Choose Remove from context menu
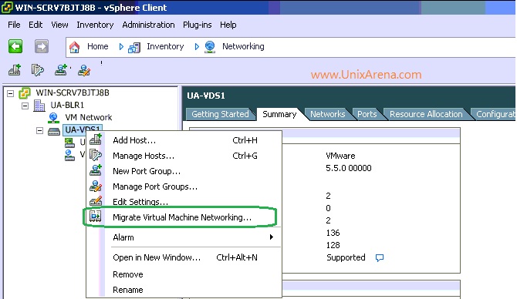This screenshot has height=299, width=517. pyautogui.click(x=184, y=274)
